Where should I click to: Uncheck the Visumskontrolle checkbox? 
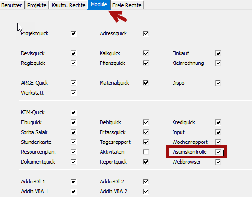pyautogui.click(x=218, y=152)
